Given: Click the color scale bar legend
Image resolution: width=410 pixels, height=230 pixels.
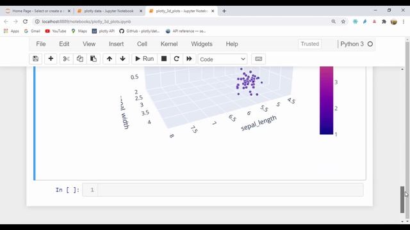Looking at the screenshot, I should (326, 100).
